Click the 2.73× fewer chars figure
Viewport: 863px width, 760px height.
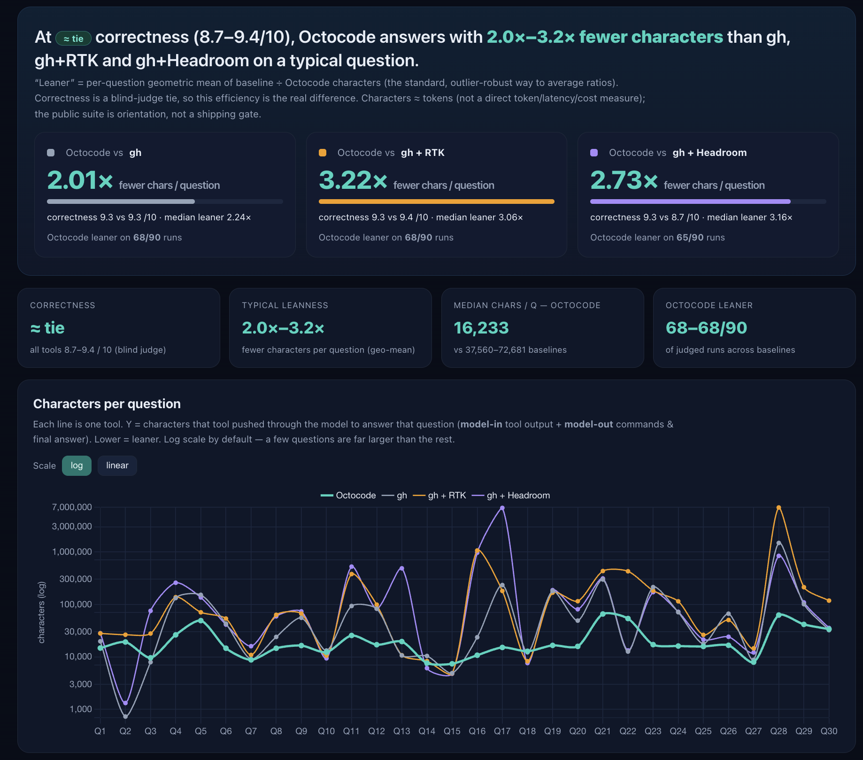[x=624, y=180]
